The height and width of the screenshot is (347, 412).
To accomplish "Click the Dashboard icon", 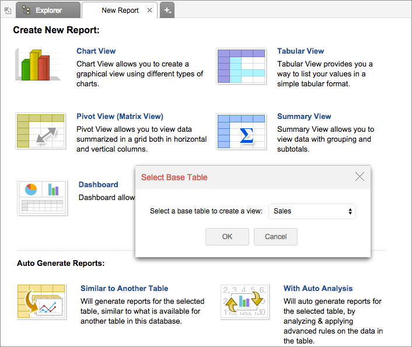I will point(41,198).
